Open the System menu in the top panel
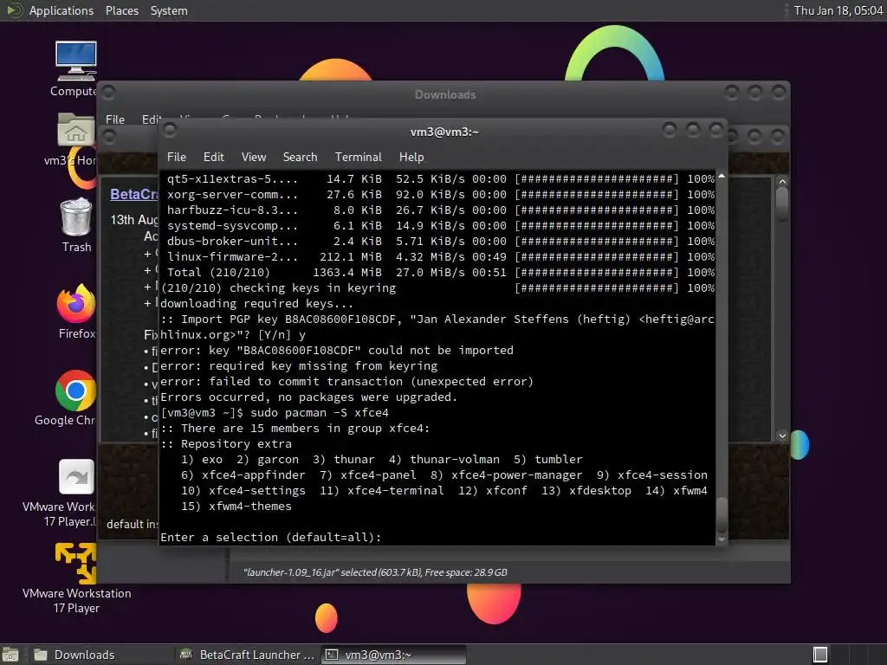 tap(169, 10)
